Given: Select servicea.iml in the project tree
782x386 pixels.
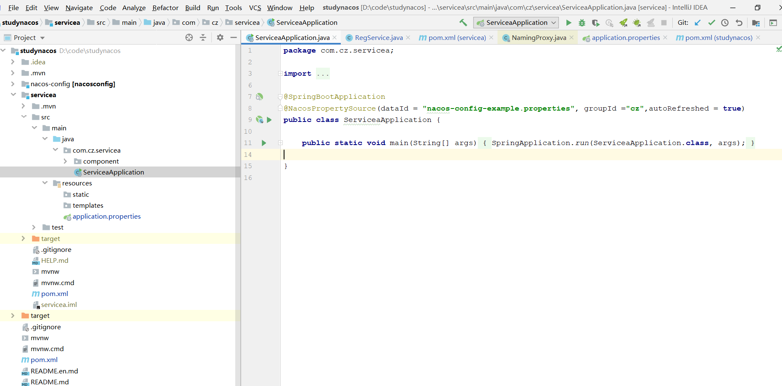Looking at the screenshot, I should pos(59,304).
